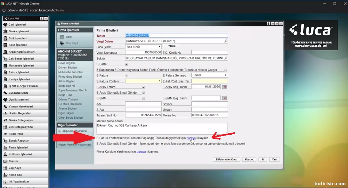348x188 pixels.
Task: Open the E-Fatura Yöntem dropdown
Action: 143,81
